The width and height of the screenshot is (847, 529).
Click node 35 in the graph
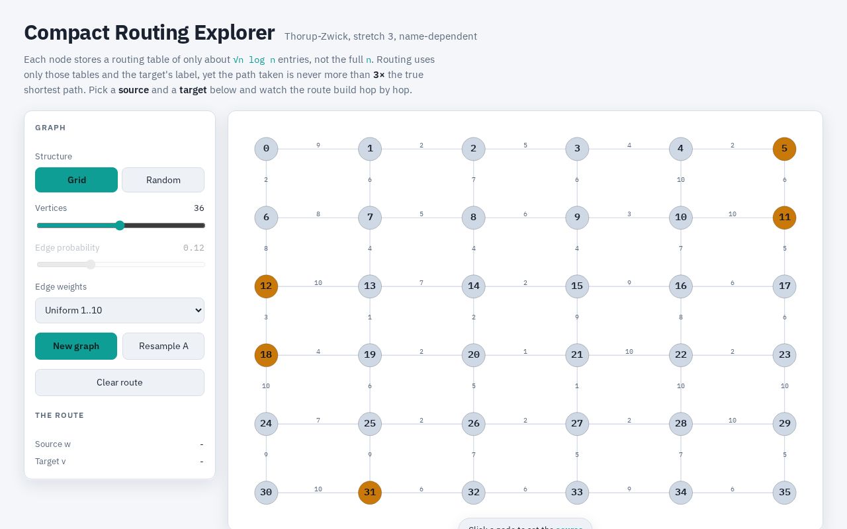pyautogui.click(x=784, y=493)
